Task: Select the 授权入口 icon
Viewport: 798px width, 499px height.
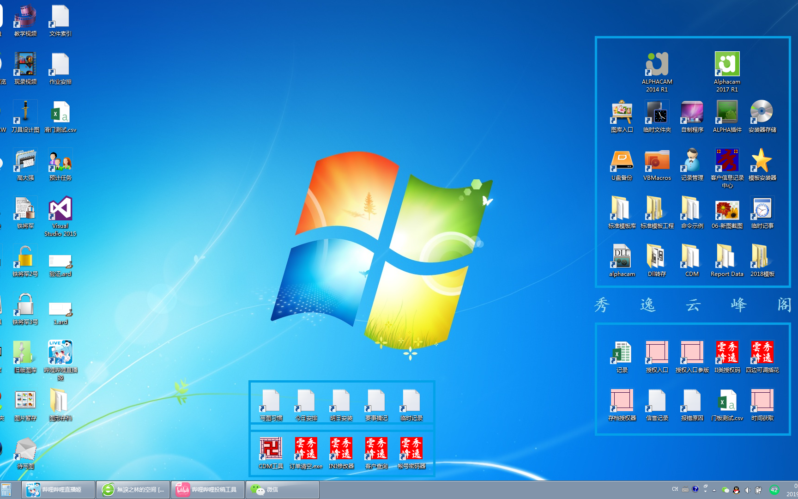Action: coord(657,357)
